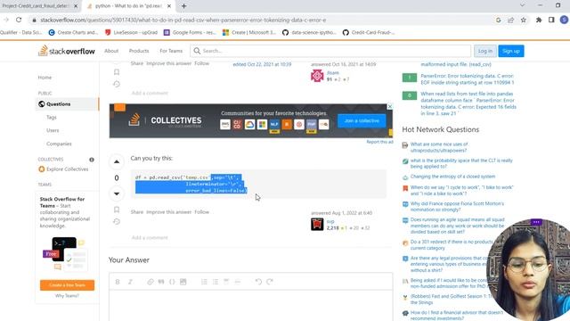This screenshot has width=570, height=321.
Task: Open the 'Why Teams?' link
Action: (x=67, y=295)
